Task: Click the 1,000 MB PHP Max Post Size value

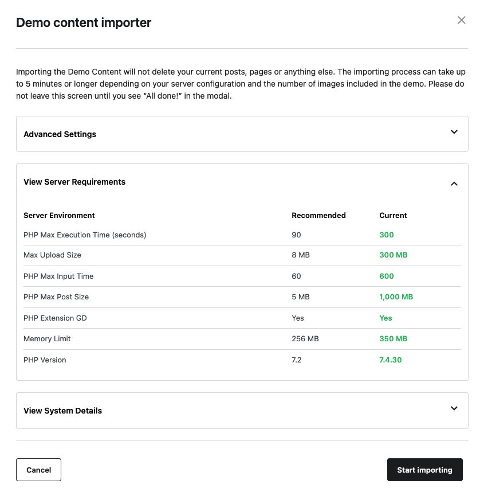Action: pos(396,297)
